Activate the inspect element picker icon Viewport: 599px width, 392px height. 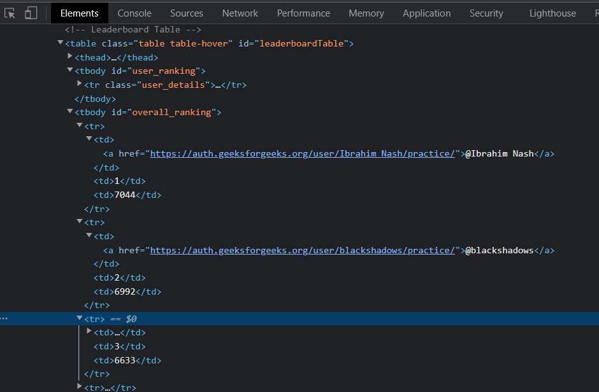10,13
